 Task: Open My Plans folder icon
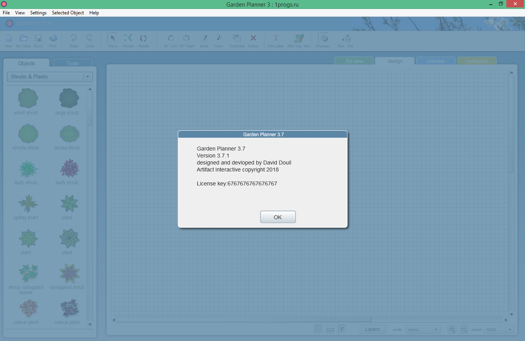pyautogui.click(x=24, y=38)
